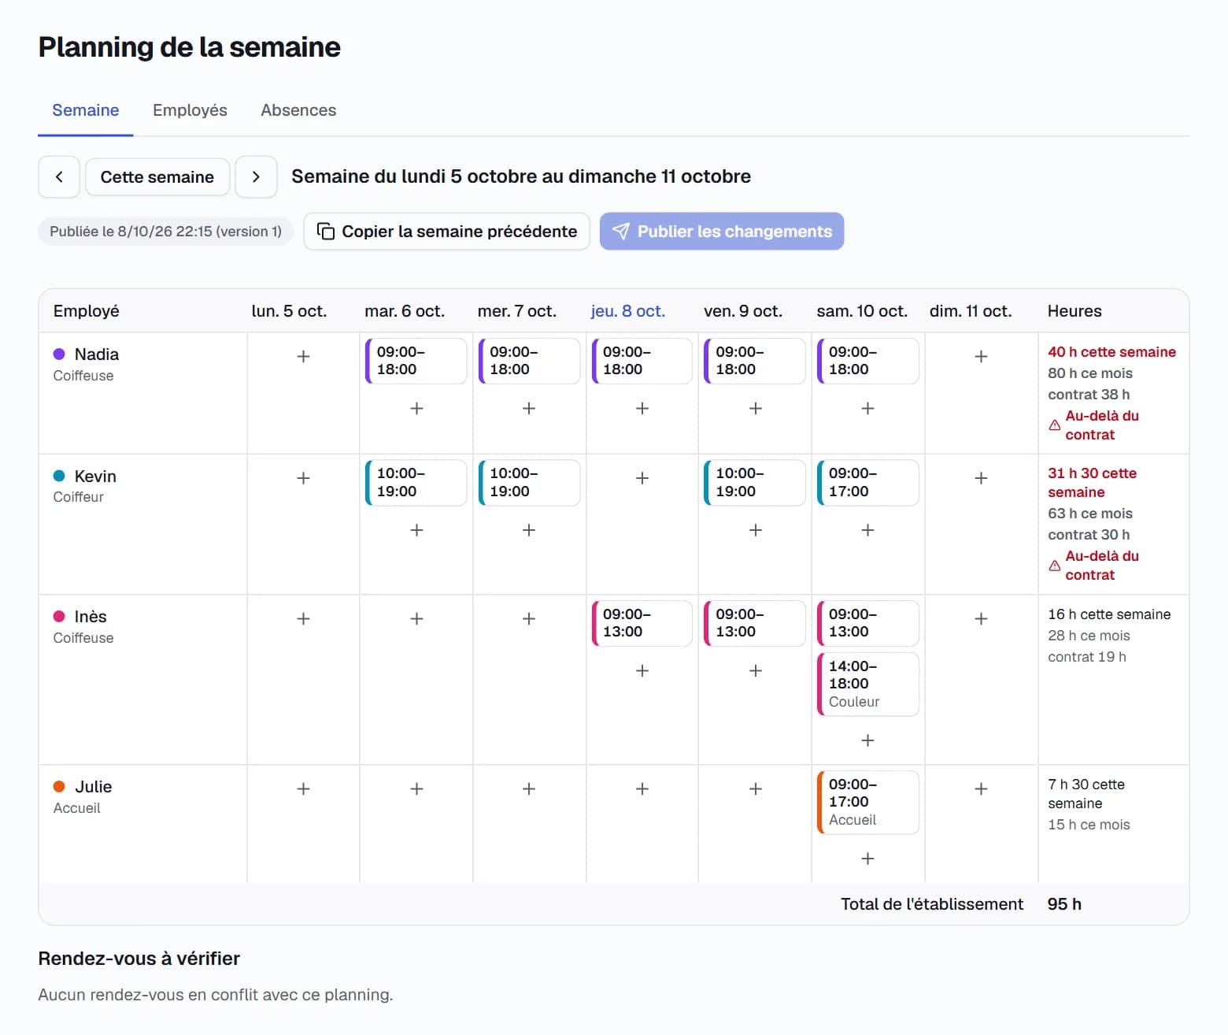This screenshot has height=1035, width=1228.
Task: Click Nadia's purple color dot
Action: (x=59, y=354)
